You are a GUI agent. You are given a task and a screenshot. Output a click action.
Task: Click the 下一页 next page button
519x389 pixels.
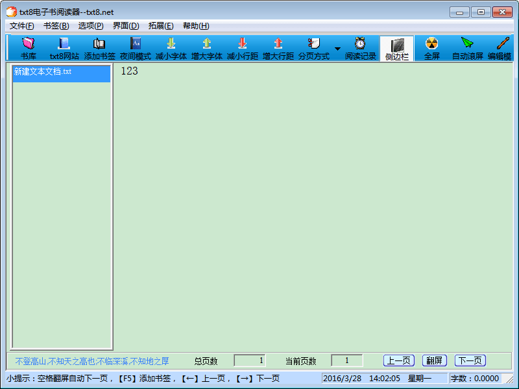[470, 361]
